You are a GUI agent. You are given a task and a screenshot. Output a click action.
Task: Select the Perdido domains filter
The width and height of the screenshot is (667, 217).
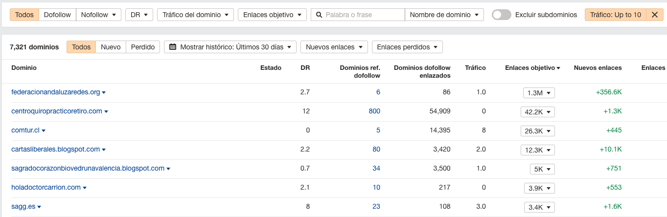pos(143,47)
